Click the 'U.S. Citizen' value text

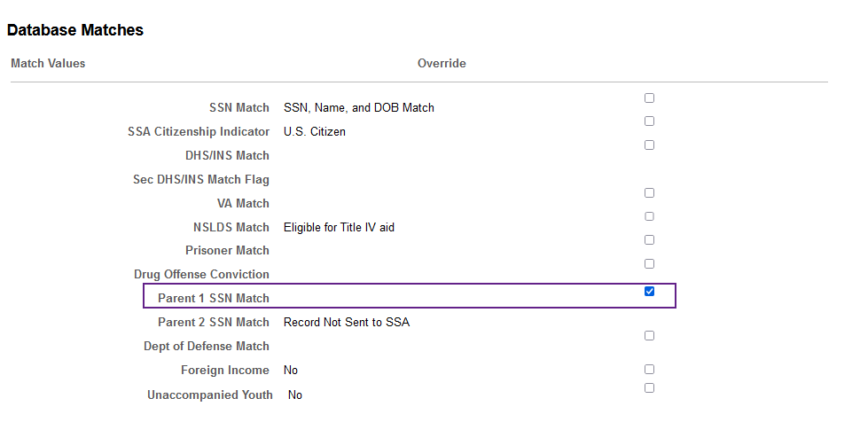(314, 132)
